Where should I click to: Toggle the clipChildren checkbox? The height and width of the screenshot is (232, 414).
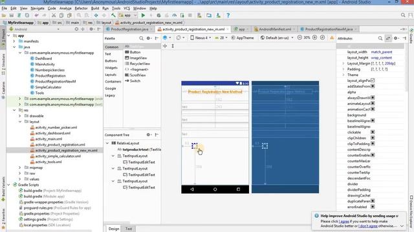point(373,138)
